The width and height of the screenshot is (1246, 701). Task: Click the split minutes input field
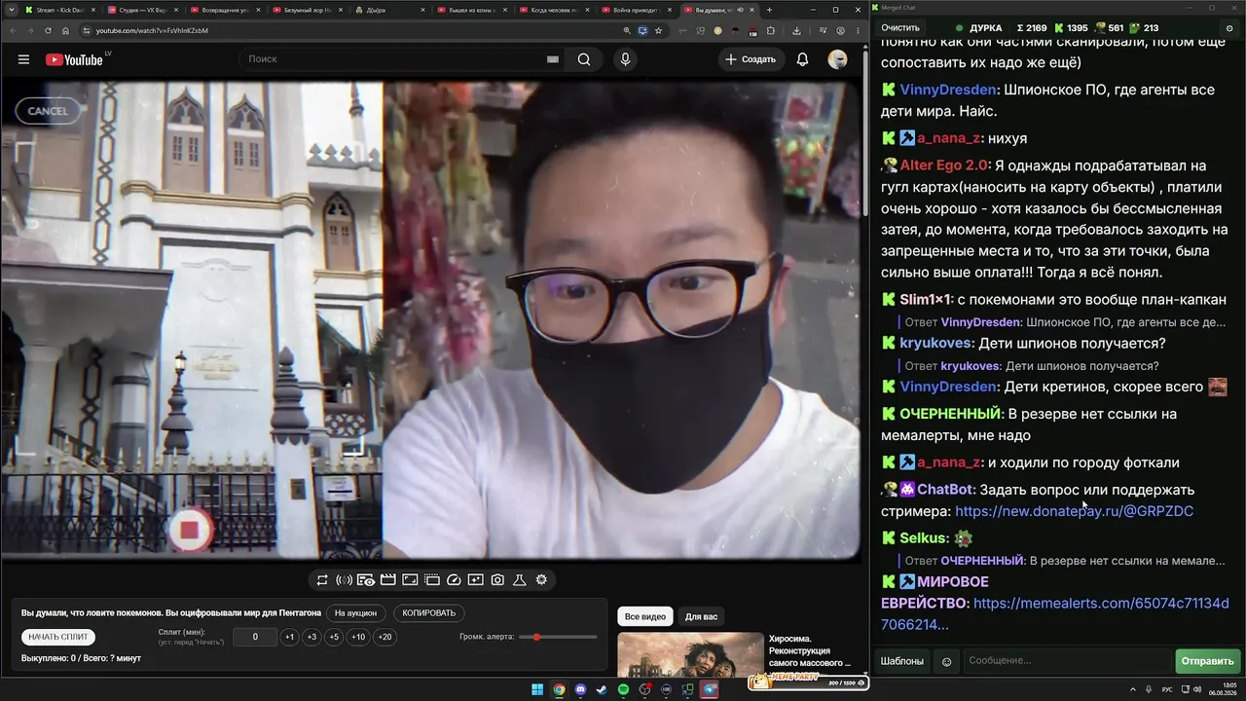[x=255, y=637]
